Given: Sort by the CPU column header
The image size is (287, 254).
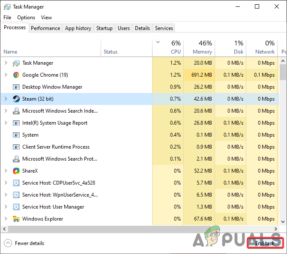Looking at the screenshot, I should [168, 48].
